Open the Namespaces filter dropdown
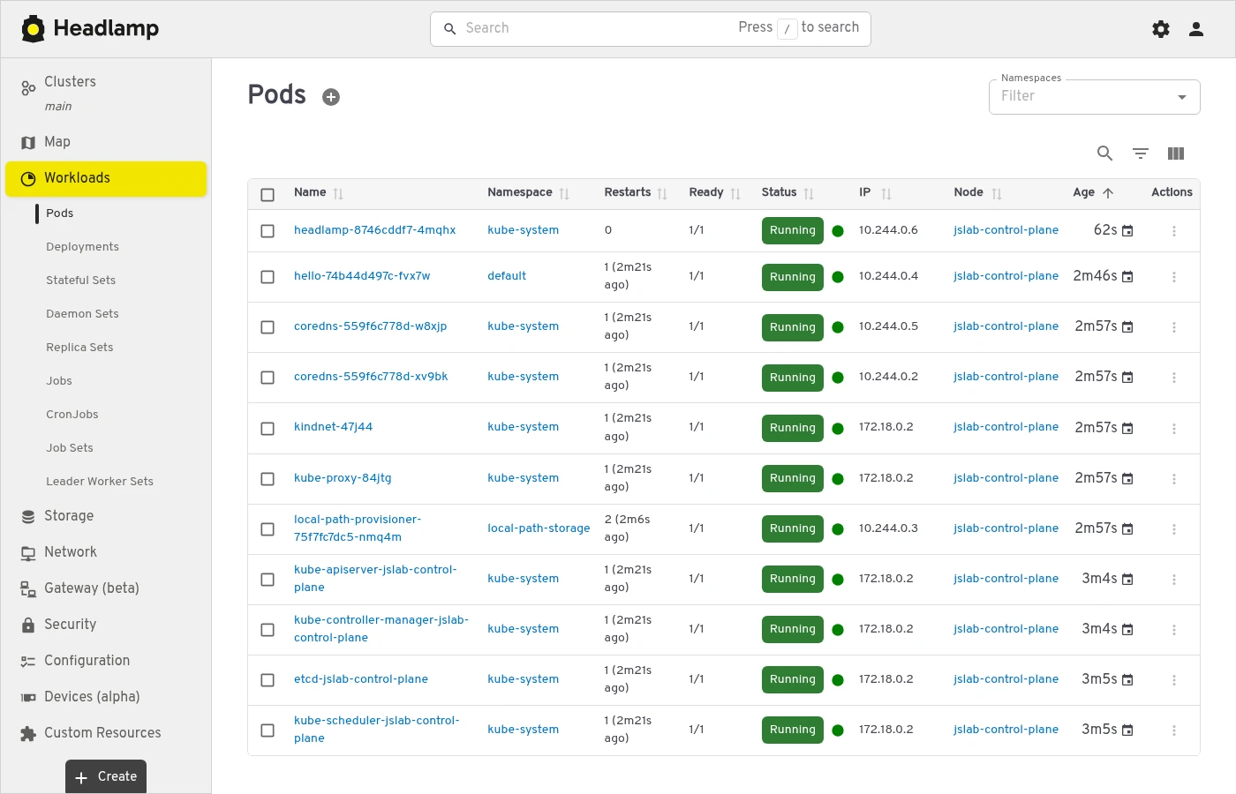Image resolution: width=1236 pixels, height=794 pixels. [1094, 97]
